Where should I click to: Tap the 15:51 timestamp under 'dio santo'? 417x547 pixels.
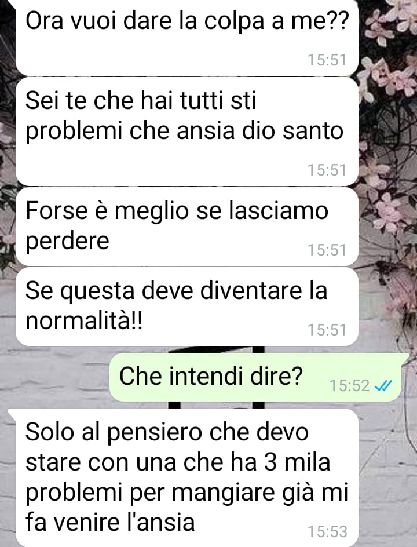click(327, 170)
